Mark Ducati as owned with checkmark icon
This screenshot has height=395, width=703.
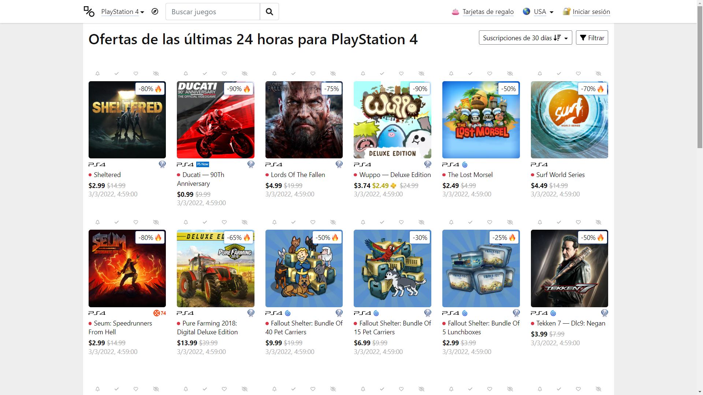(205, 74)
